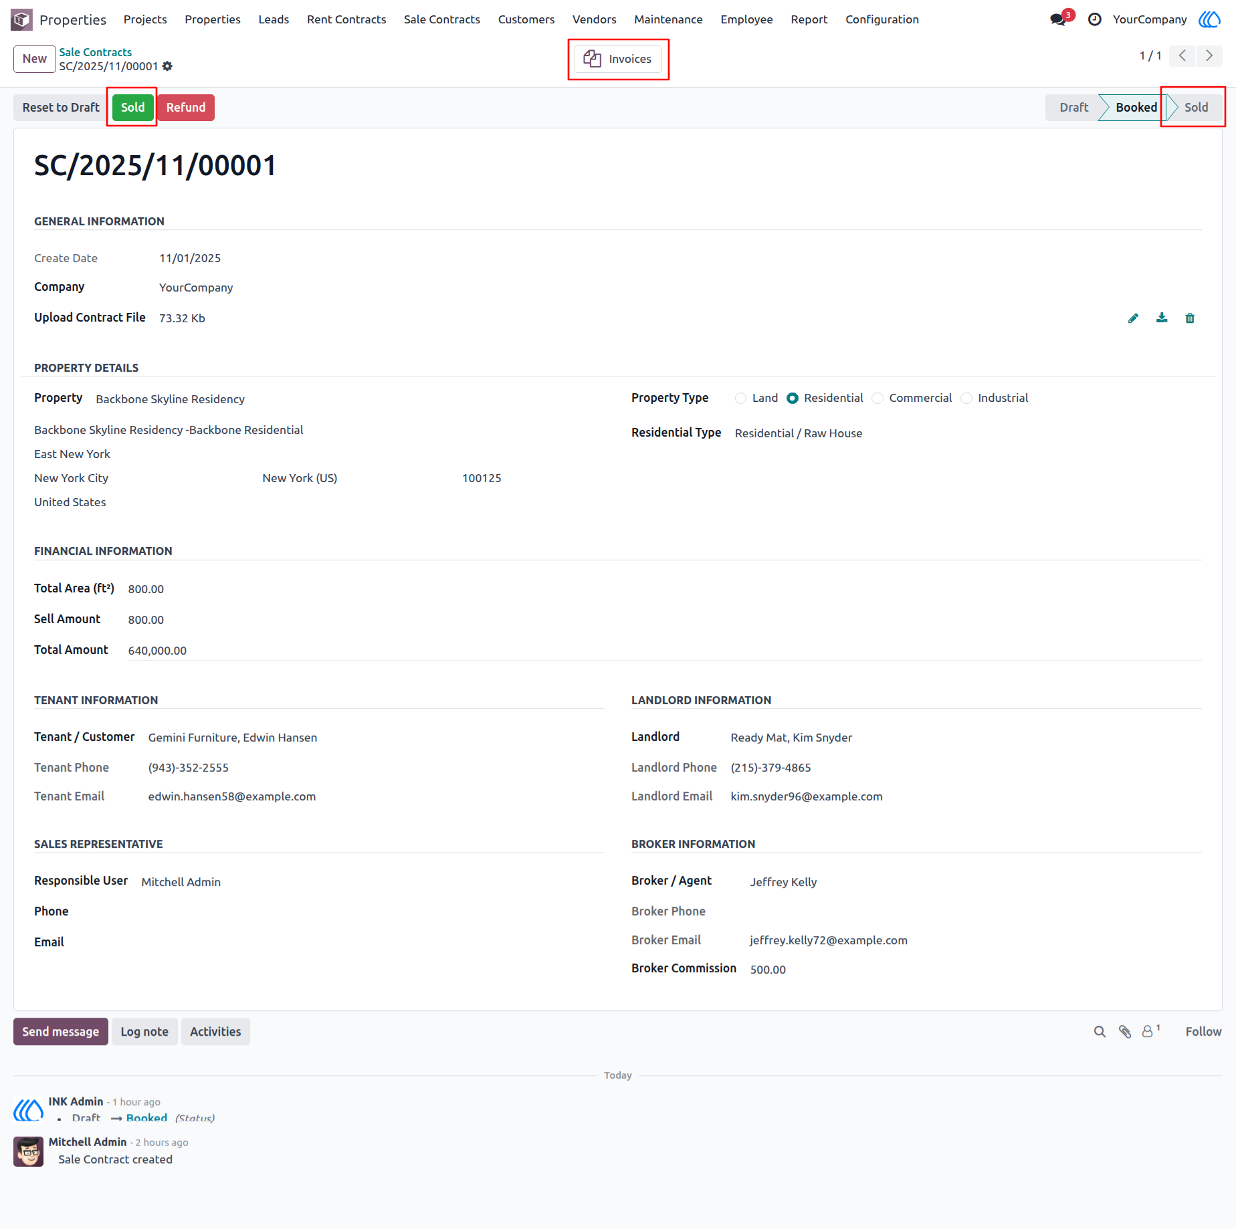Click the red Refund button
The width and height of the screenshot is (1236, 1231).
(185, 108)
